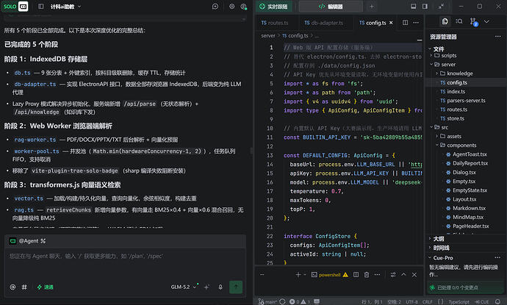Viewport: 507px width, 305px height.
Task: Kill terminal with the trash icon
Action: (367, 275)
